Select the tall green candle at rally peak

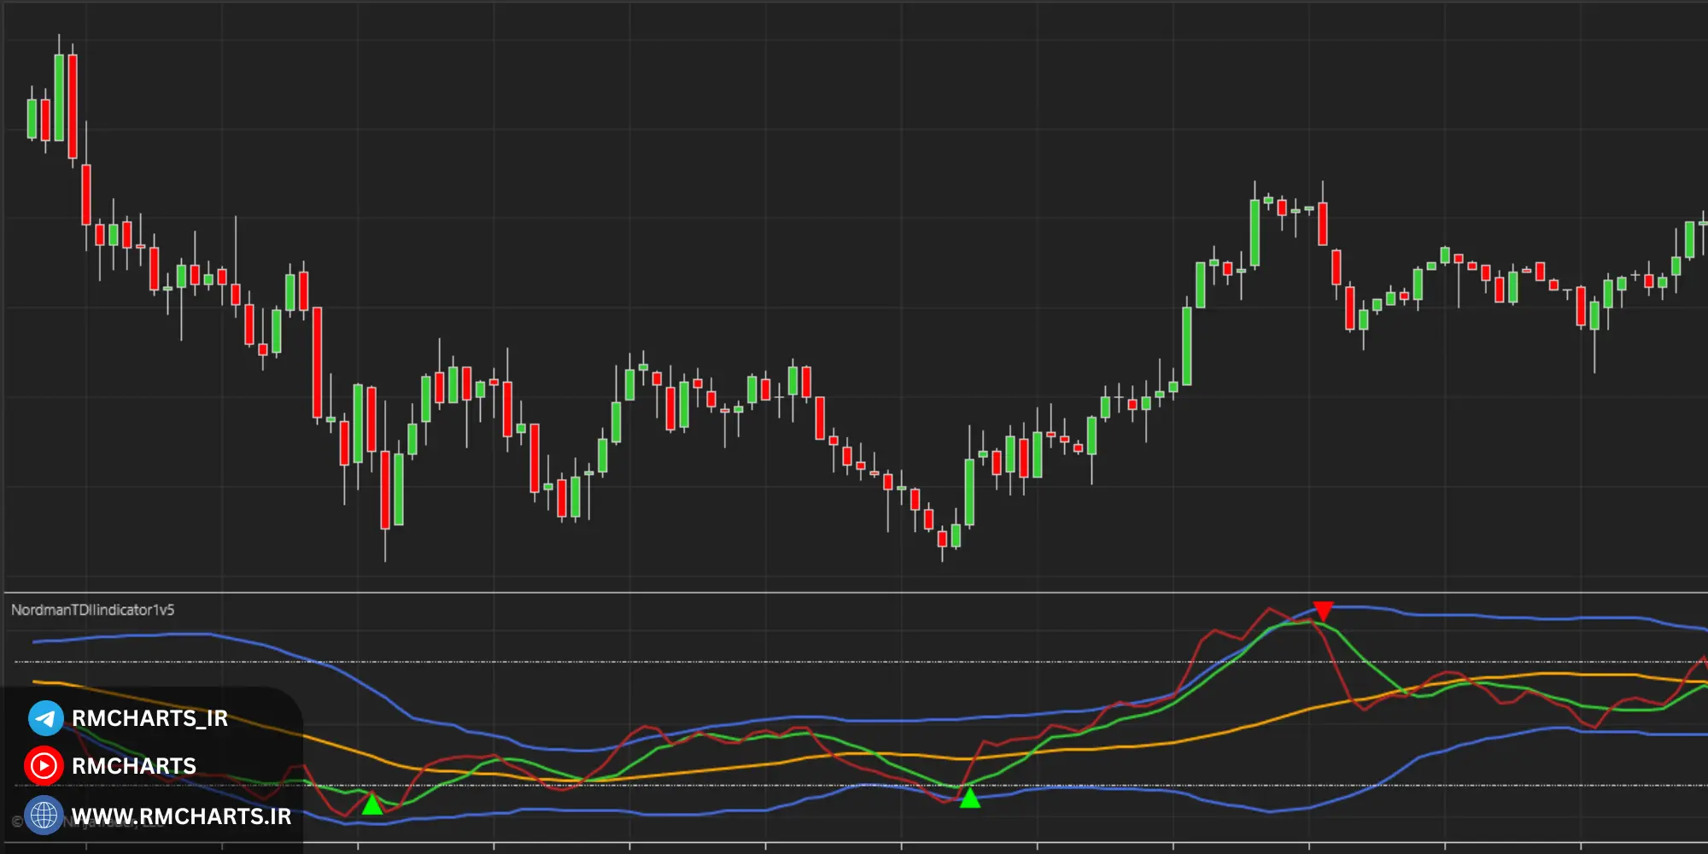[x=1255, y=232]
